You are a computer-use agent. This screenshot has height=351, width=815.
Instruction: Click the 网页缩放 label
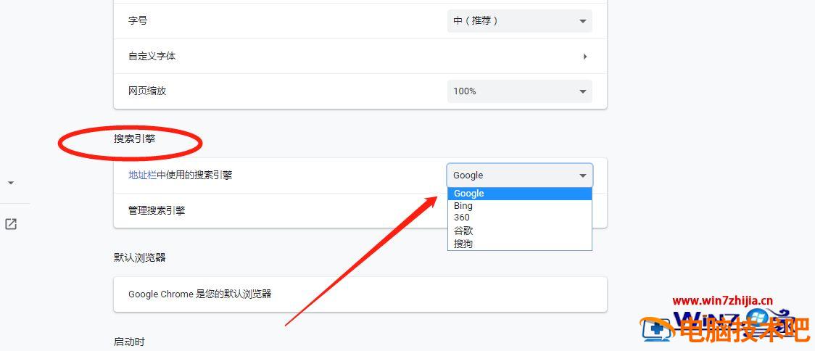[147, 91]
